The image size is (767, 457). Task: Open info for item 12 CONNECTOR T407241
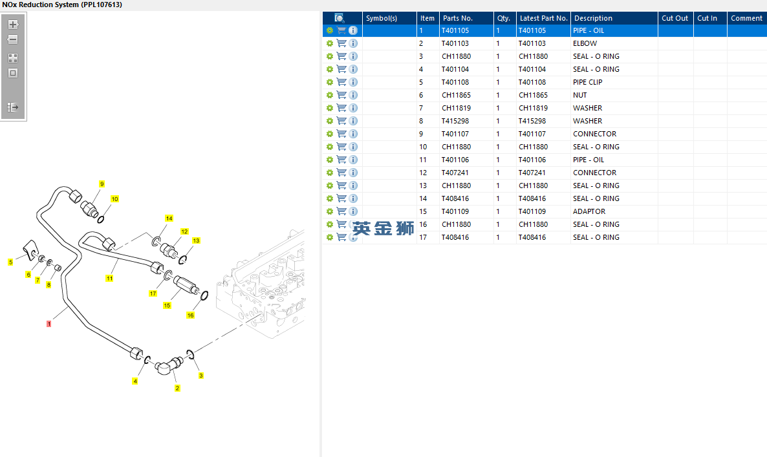353,173
